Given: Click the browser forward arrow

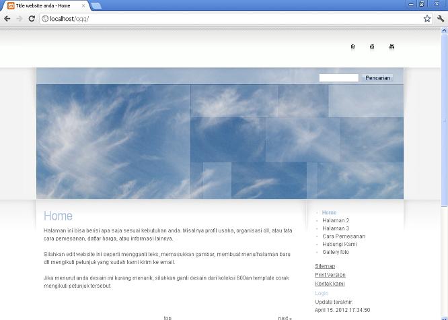Looking at the screenshot, I should [x=20, y=19].
